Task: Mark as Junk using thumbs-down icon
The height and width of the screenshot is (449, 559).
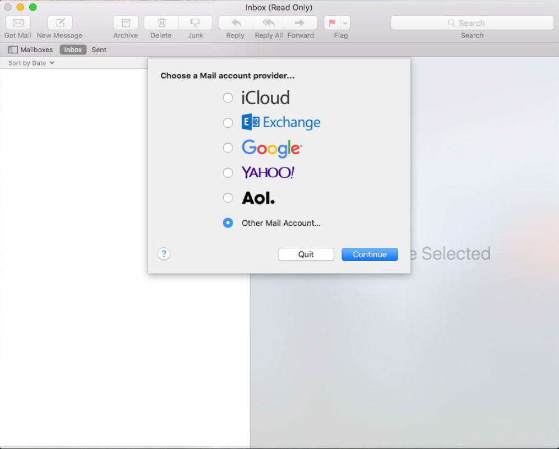Action: pyautogui.click(x=195, y=23)
